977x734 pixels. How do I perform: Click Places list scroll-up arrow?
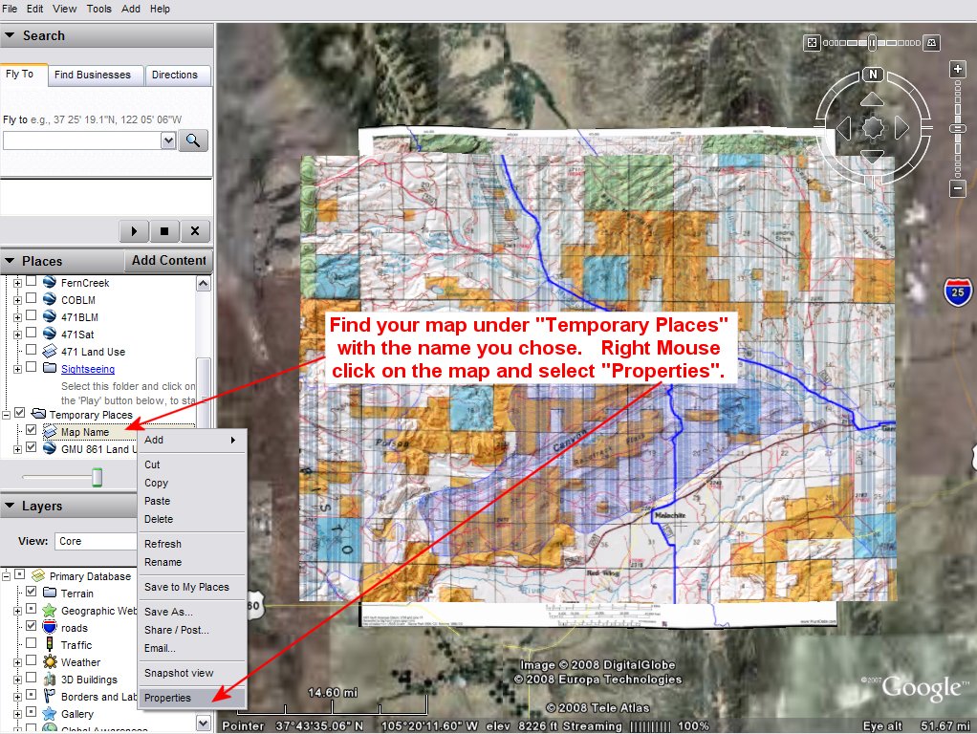[x=203, y=284]
